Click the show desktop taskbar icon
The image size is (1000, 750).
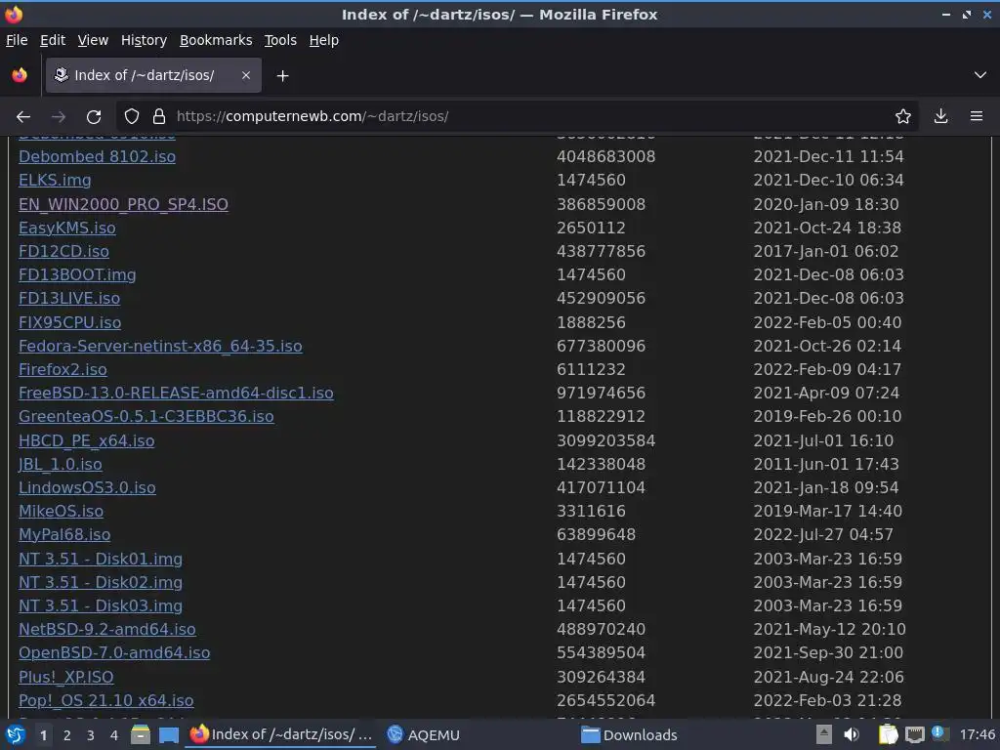point(168,735)
